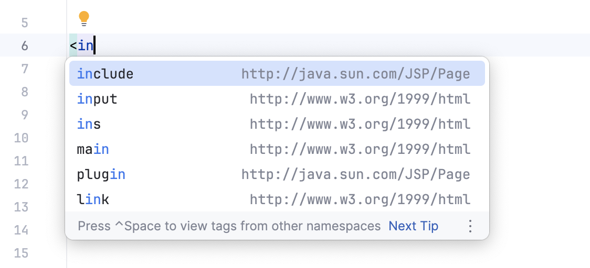Click line number 14 in the gutter

(x=21, y=230)
